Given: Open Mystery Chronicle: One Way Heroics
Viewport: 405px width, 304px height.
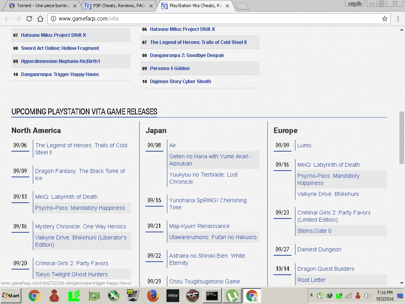Looking at the screenshot, I should click(x=81, y=226).
